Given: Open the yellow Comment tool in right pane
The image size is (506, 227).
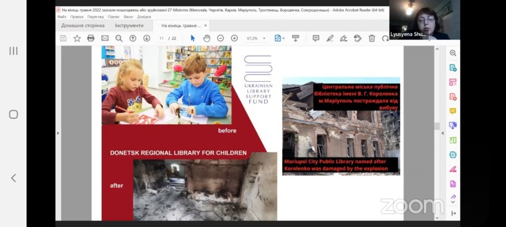Looking at the screenshot, I should [x=453, y=111].
